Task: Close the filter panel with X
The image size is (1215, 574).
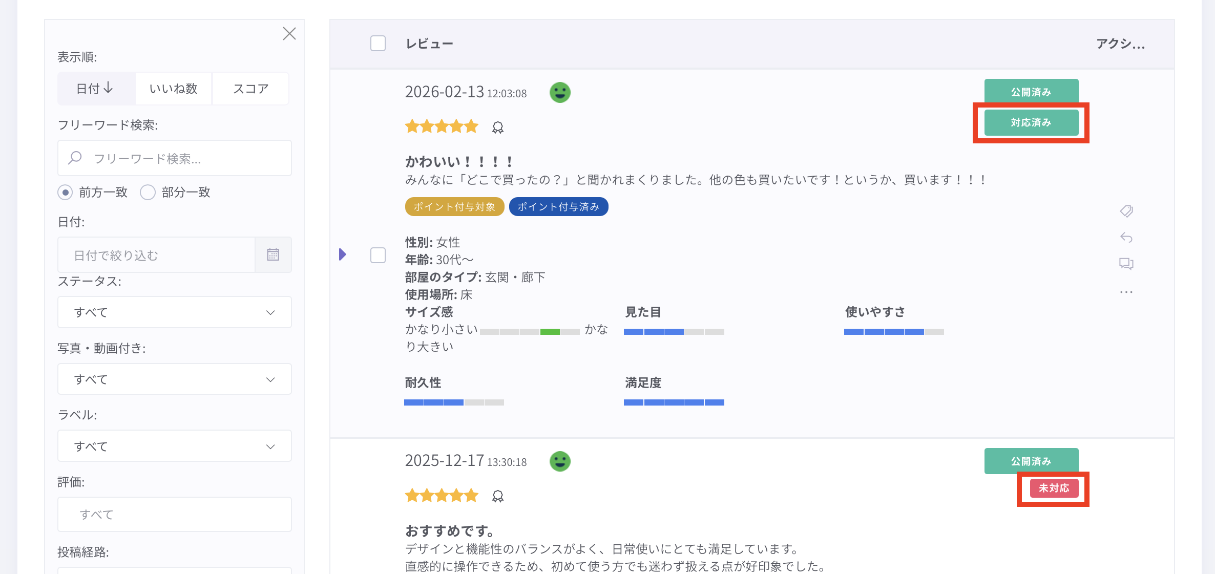Action: pyautogui.click(x=289, y=34)
